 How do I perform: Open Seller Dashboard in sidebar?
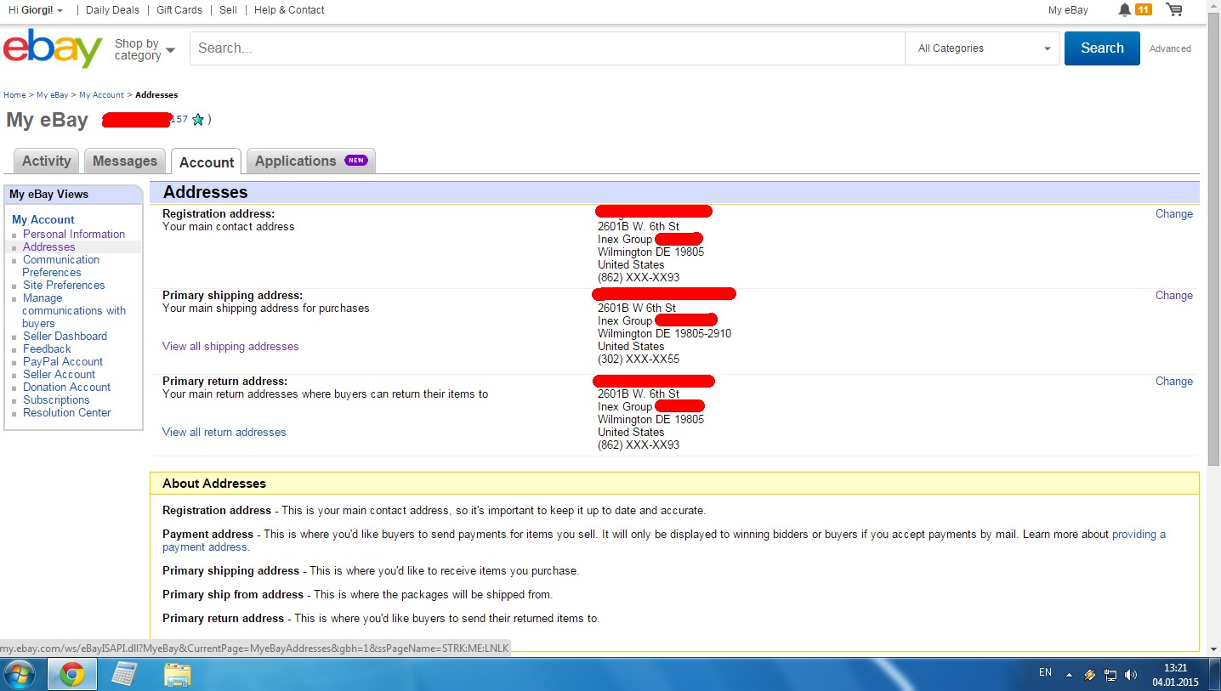coord(65,337)
